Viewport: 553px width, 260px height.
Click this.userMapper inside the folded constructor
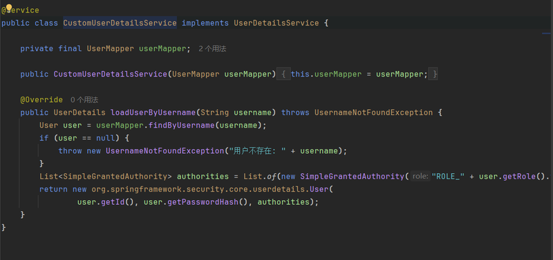tap(326, 74)
